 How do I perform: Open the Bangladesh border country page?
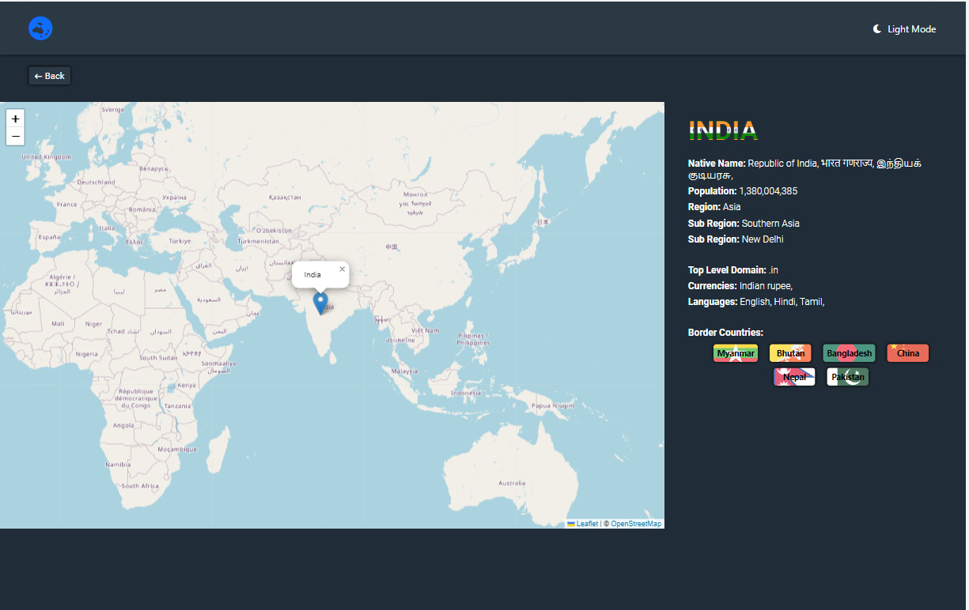point(849,353)
